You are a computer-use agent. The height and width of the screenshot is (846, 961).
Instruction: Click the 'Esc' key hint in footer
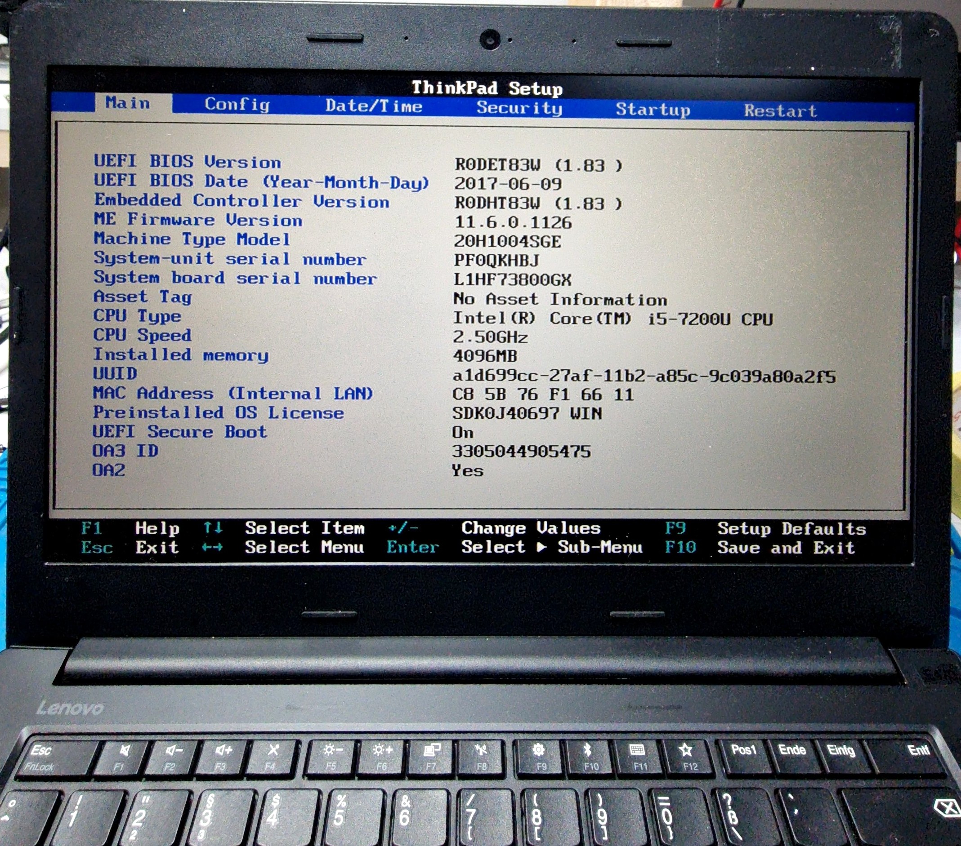[97, 547]
